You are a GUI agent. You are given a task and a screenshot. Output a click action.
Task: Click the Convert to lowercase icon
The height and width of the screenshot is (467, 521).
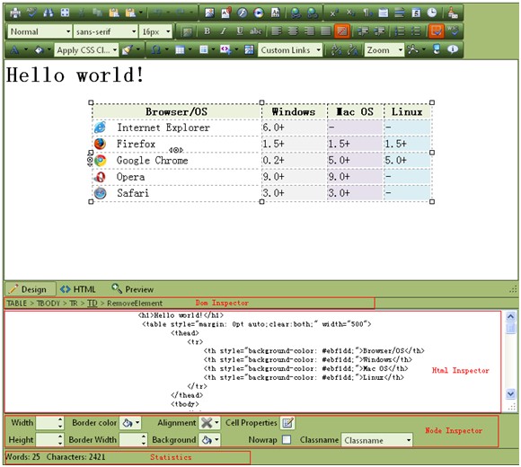(x=336, y=49)
